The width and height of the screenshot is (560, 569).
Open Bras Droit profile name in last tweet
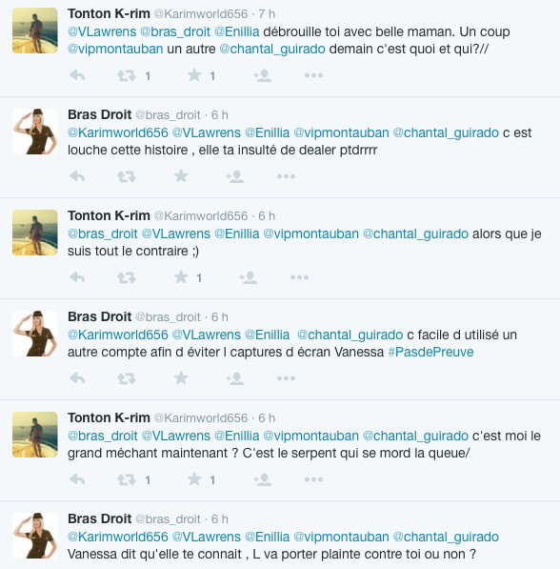pos(99,518)
